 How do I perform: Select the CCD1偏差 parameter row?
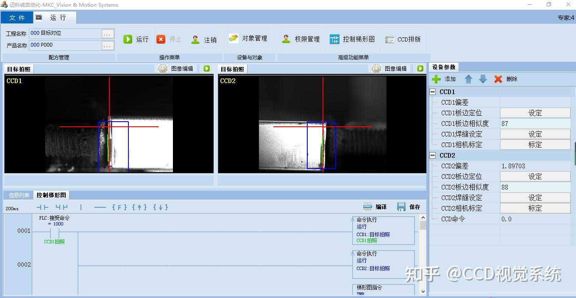coord(500,102)
